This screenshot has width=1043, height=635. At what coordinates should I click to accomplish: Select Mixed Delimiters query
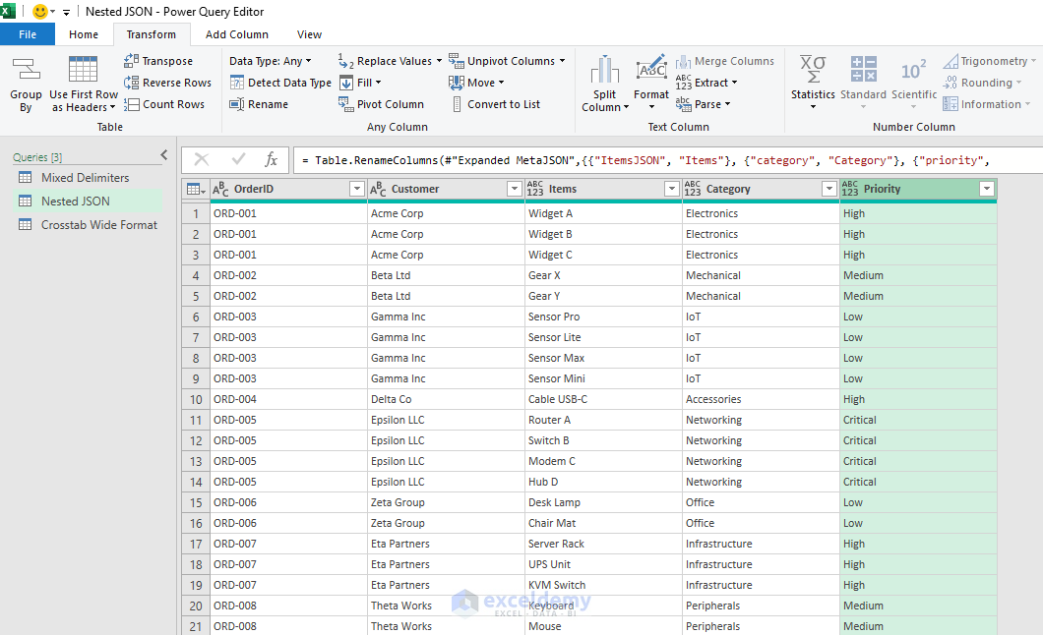[x=86, y=177]
